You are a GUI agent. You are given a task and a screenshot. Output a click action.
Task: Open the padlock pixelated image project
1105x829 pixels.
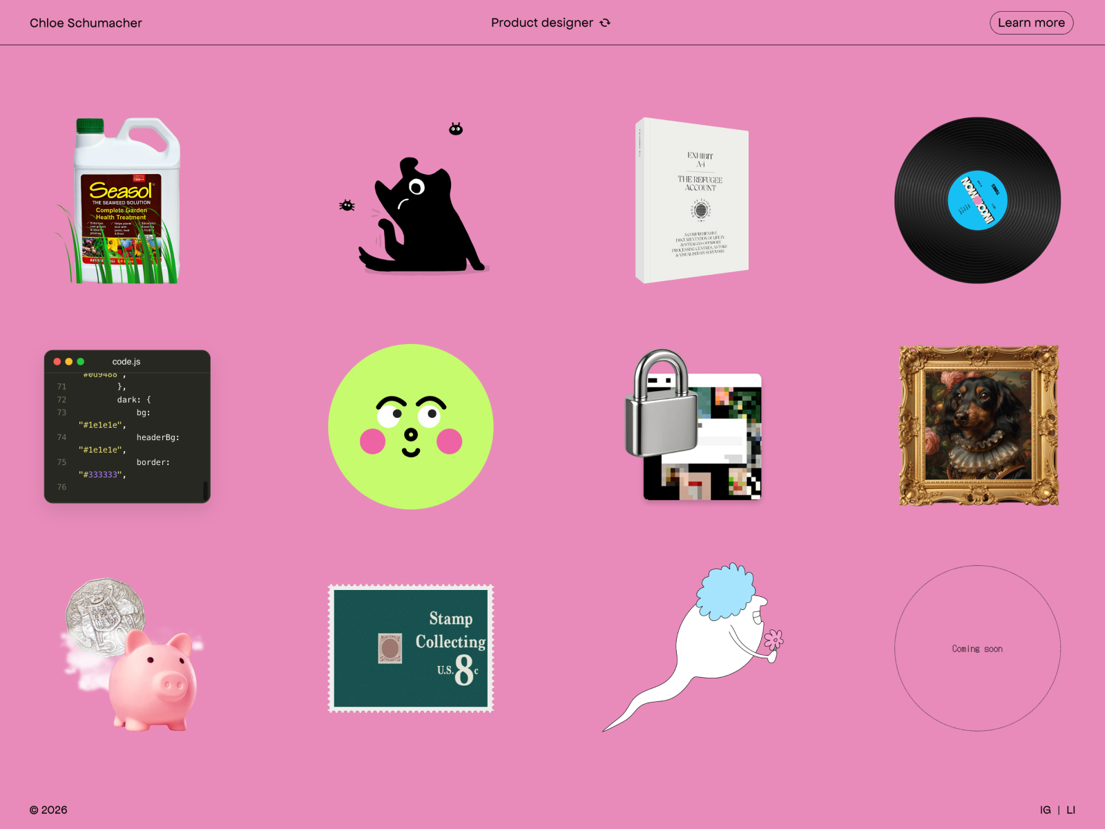[x=694, y=426]
